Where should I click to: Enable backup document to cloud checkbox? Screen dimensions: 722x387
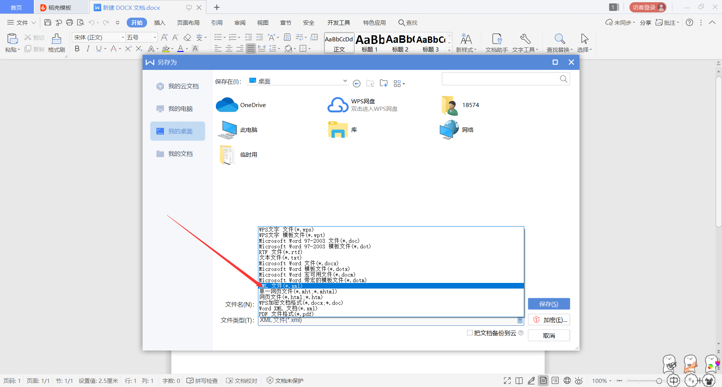[470, 333]
